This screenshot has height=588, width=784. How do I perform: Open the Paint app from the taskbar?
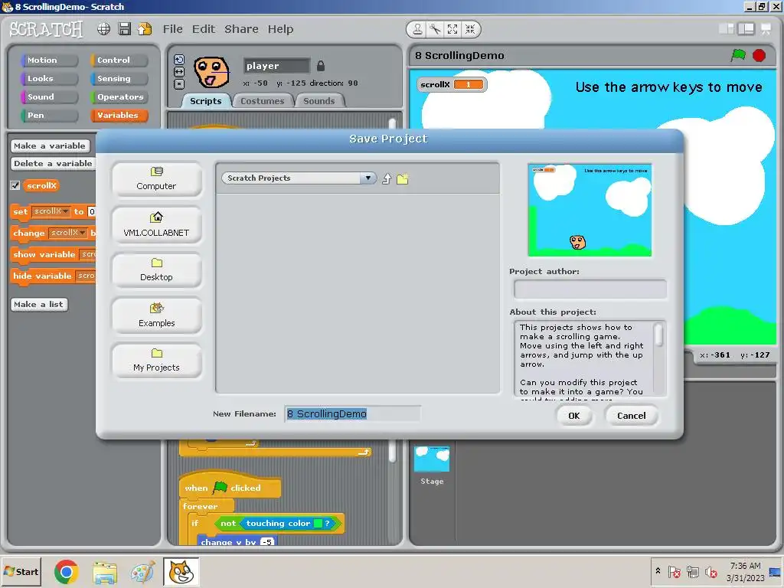(x=143, y=572)
